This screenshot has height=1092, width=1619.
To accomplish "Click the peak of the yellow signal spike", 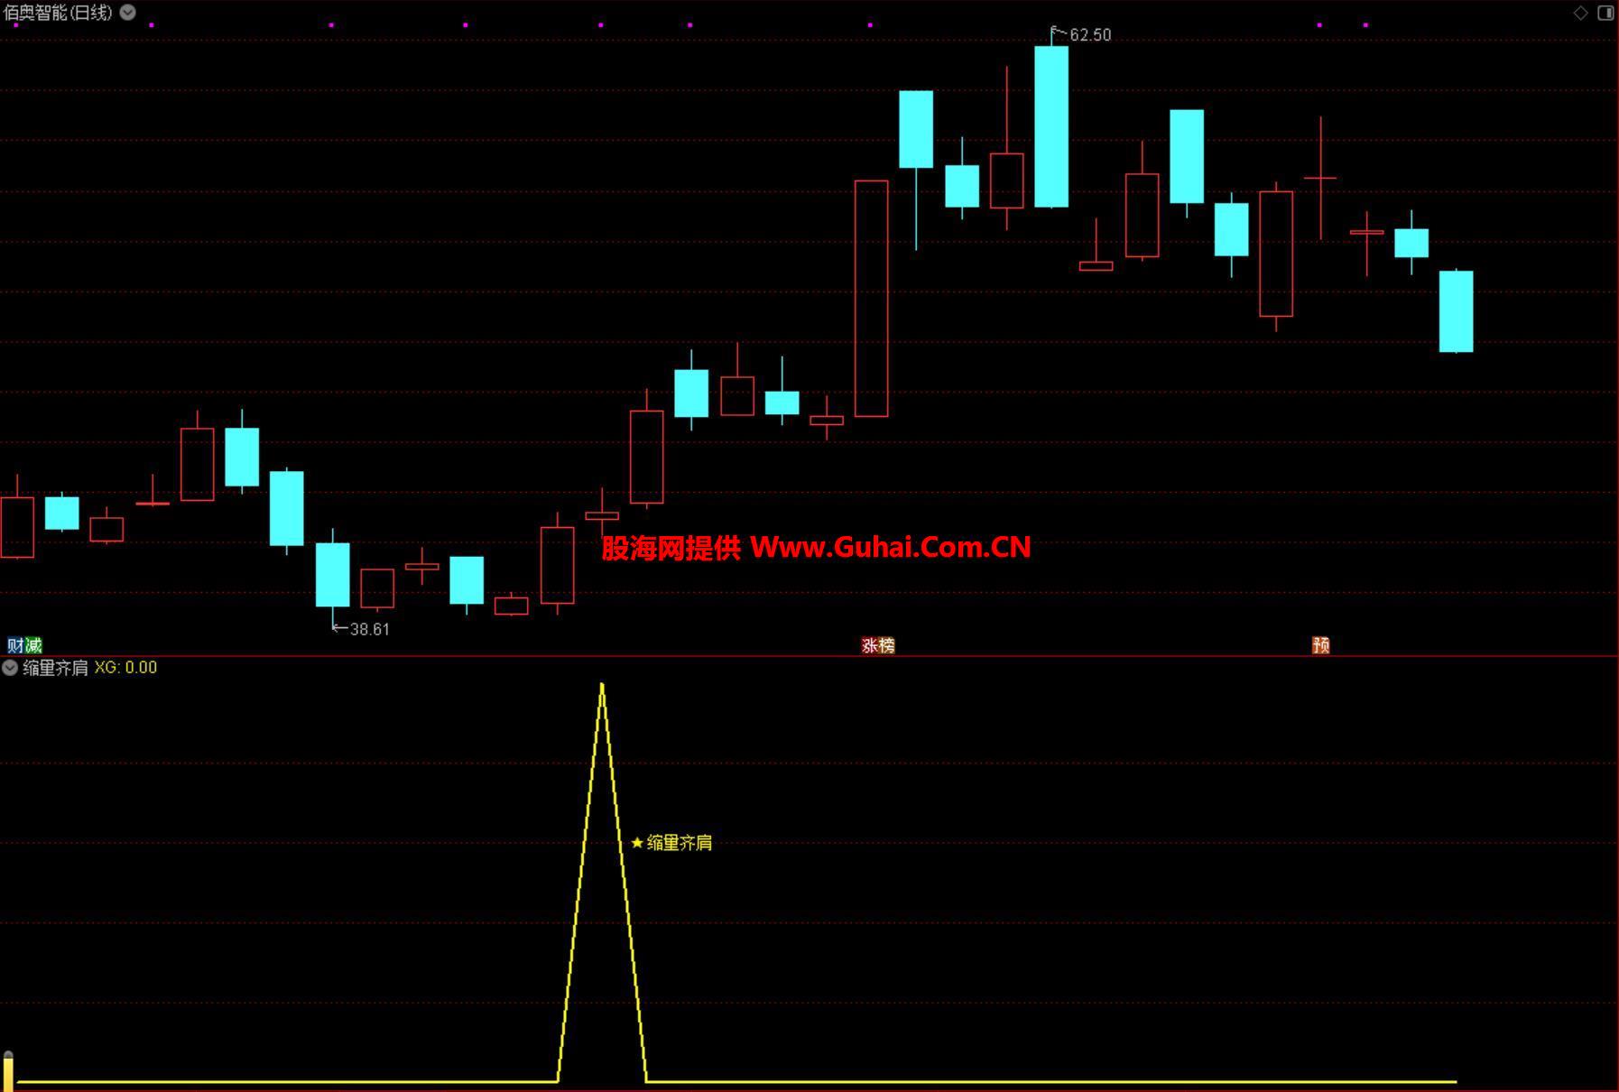I will pos(602,686).
